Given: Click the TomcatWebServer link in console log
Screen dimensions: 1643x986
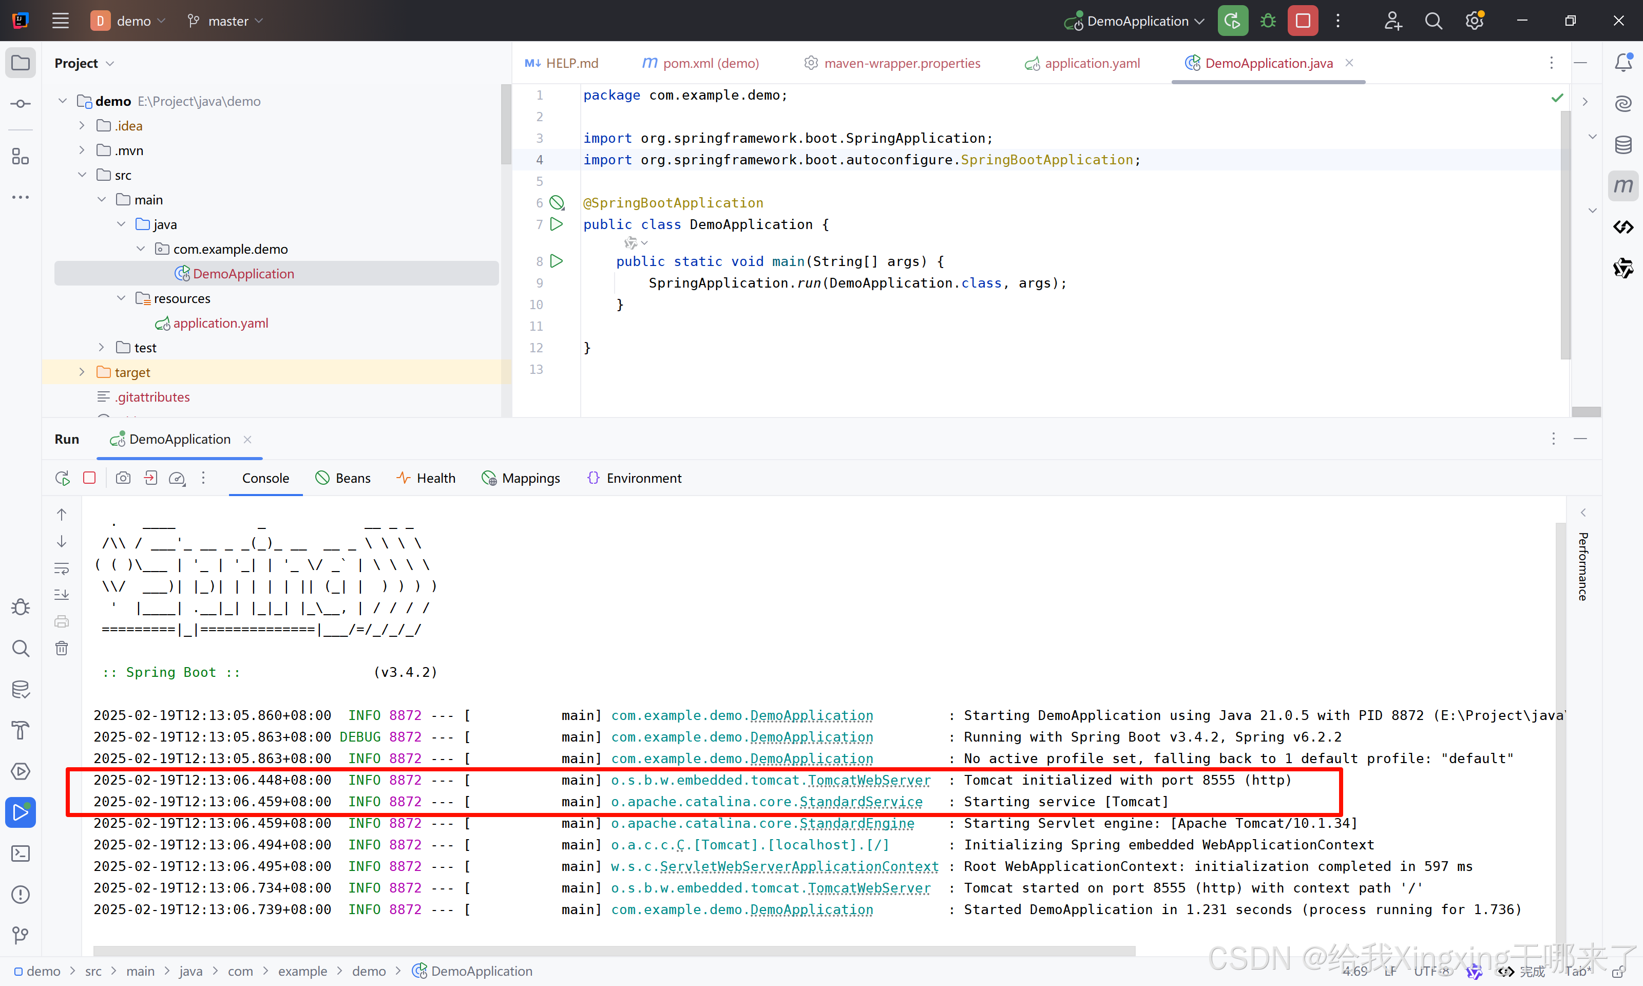Looking at the screenshot, I should tap(869, 780).
